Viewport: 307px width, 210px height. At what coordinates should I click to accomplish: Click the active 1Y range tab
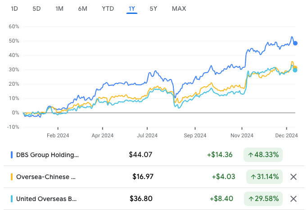pyautogui.click(x=132, y=9)
